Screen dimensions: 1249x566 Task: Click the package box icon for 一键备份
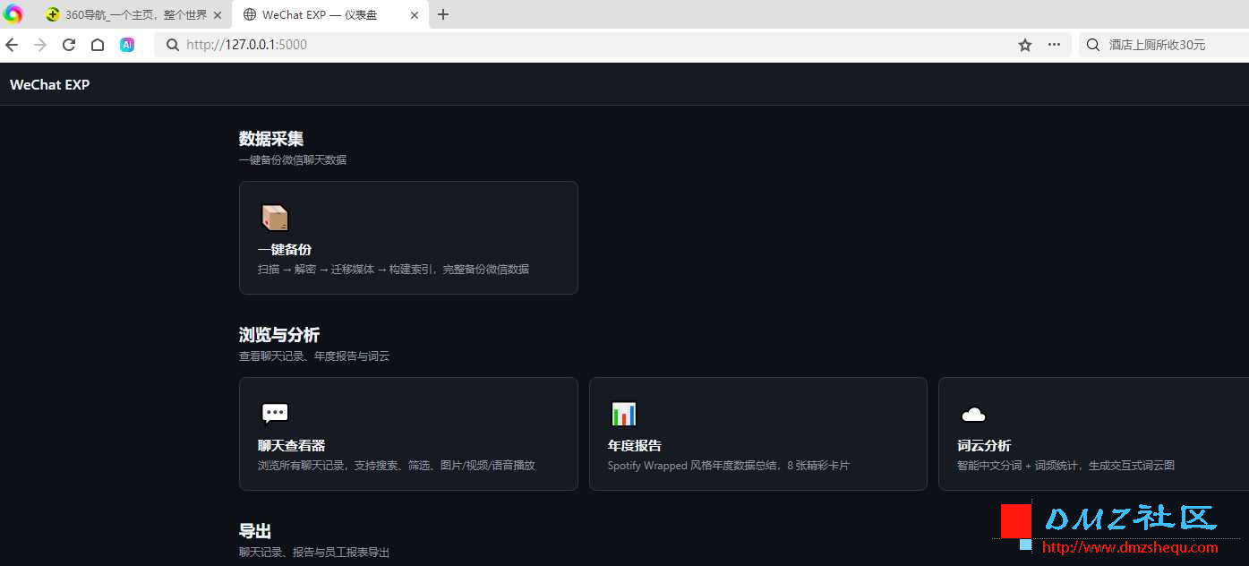click(x=275, y=218)
